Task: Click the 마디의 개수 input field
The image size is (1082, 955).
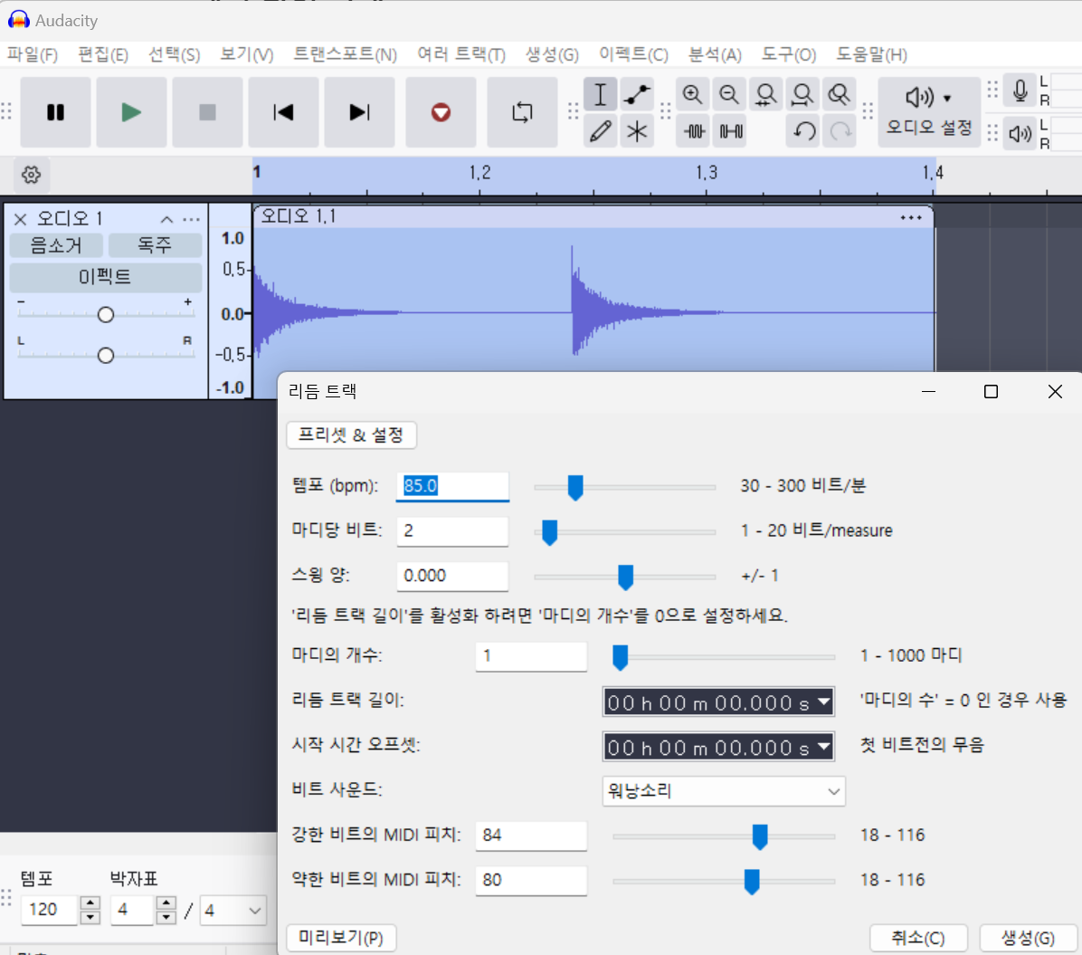Action: (x=531, y=656)
